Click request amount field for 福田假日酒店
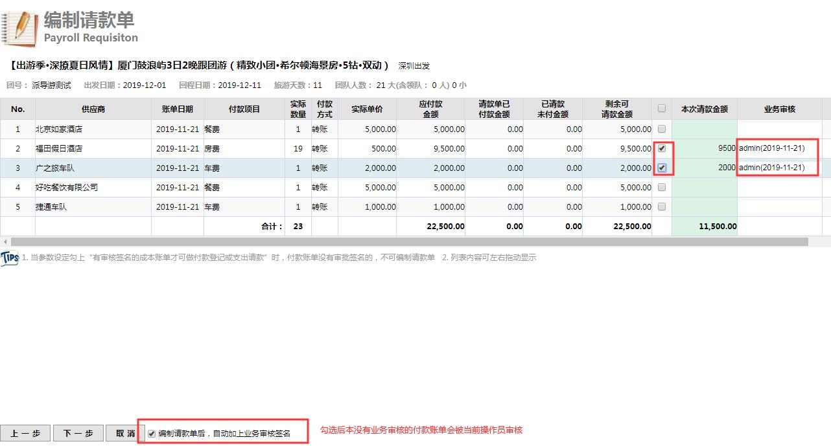Viewport: 831px width, 446px height. click(704, 148)
